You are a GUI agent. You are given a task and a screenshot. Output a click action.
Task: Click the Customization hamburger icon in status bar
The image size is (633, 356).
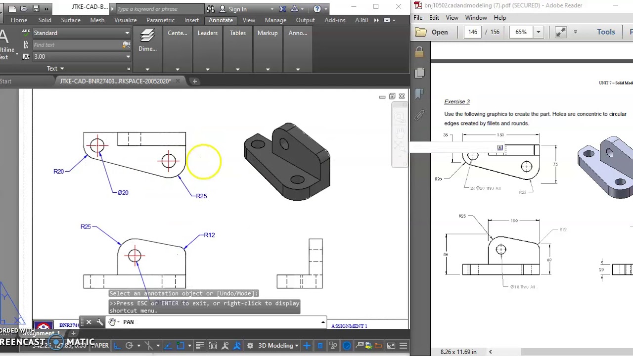point(403,346)
